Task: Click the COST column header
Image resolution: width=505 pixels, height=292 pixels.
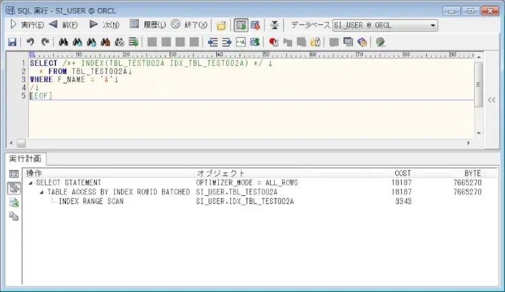Action: (x=403, y=173)
